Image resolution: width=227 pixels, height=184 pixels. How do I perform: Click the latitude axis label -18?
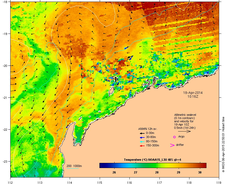click(x=5, y=2)
